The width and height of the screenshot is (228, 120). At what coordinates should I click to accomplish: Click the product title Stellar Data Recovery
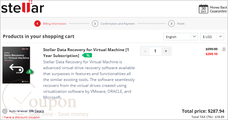click(x=86, y=53)
